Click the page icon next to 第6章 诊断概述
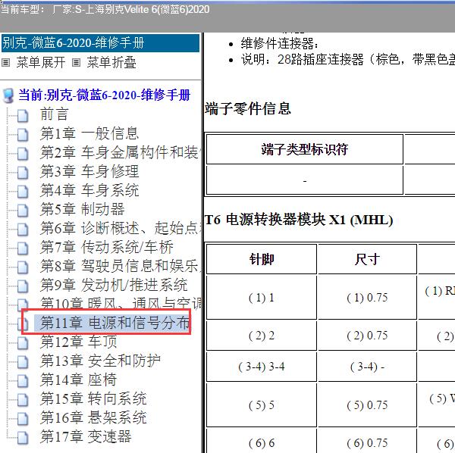Image resolution: width=455 pixels, height=453 pixels. 23,230
